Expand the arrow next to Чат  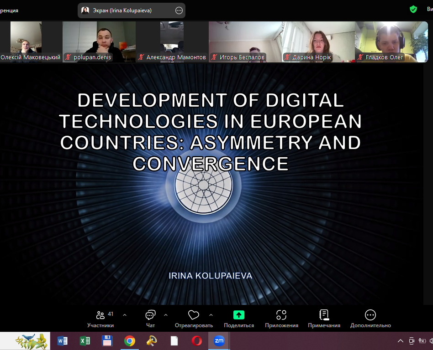[166, 315]
